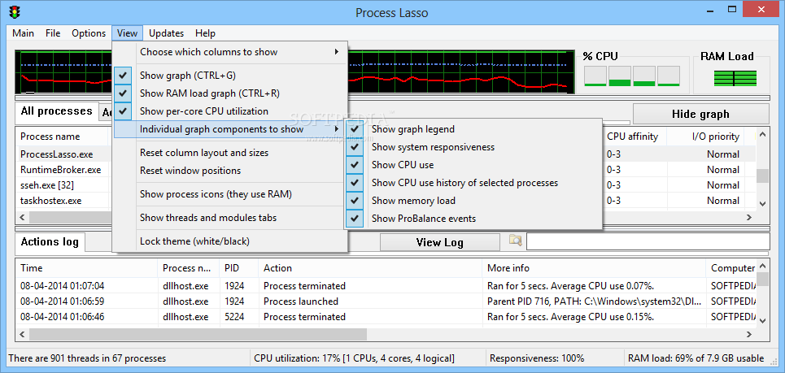Expand Choose which columns to show submenu
785x373 pixels.
pyautogui.click(x=231, y=52)
